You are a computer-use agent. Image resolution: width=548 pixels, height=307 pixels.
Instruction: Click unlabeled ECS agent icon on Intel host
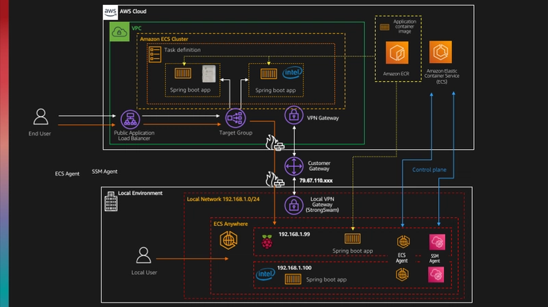click(402, 274)
